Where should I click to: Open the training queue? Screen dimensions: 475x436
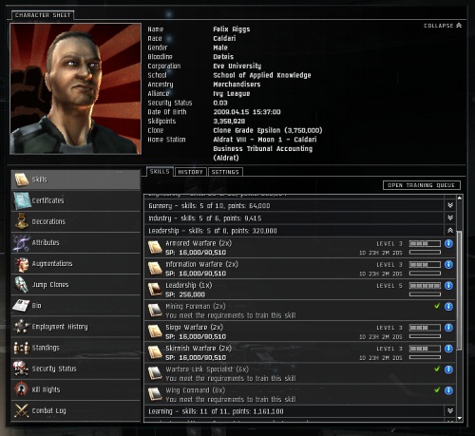click(x=422, y=185)
